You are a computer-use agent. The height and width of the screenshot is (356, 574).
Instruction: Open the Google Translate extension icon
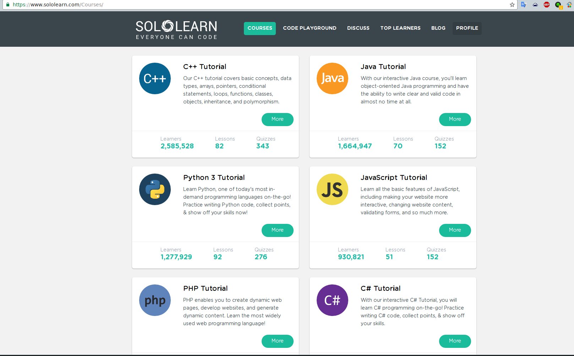(x=524, y=5)
